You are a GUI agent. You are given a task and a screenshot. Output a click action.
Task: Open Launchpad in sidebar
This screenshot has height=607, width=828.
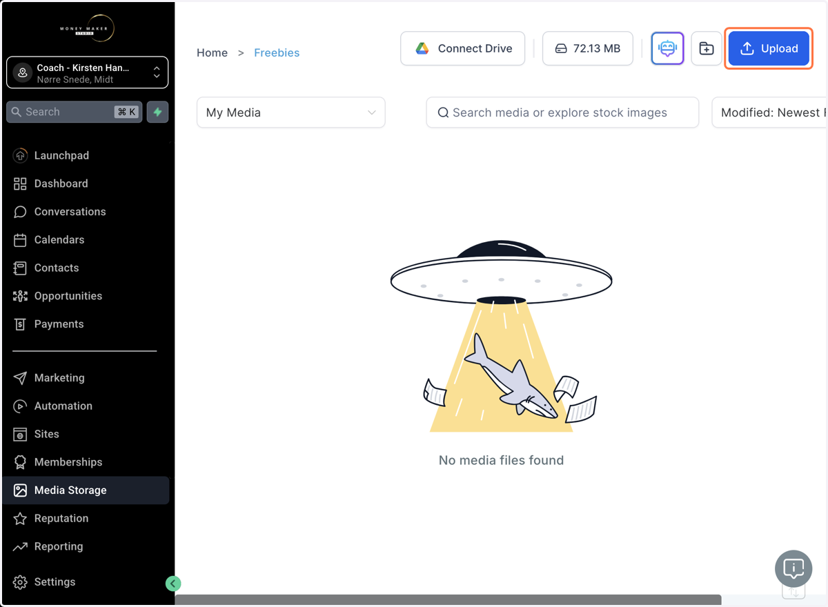[86, 155]
